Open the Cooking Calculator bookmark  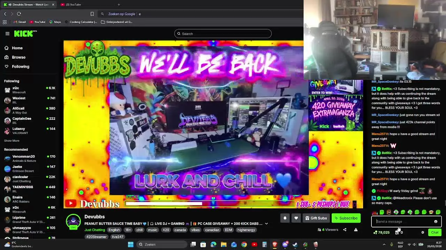(80, 22)
